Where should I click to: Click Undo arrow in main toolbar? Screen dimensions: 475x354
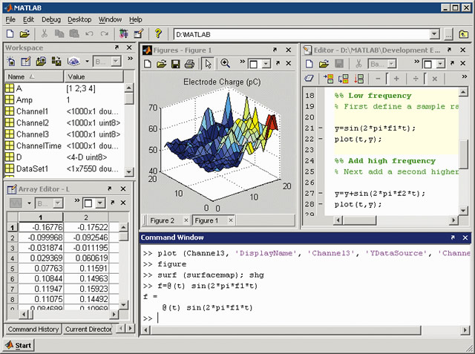pyautogui.click(x=89, y=33)
